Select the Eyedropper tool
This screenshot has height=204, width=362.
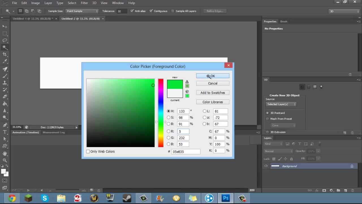pos(5,61)
